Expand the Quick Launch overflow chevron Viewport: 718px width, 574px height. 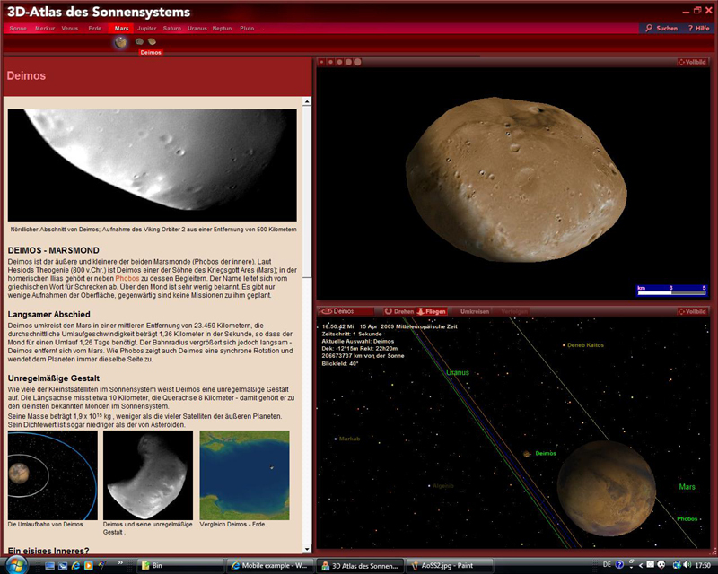click(120, 562)
